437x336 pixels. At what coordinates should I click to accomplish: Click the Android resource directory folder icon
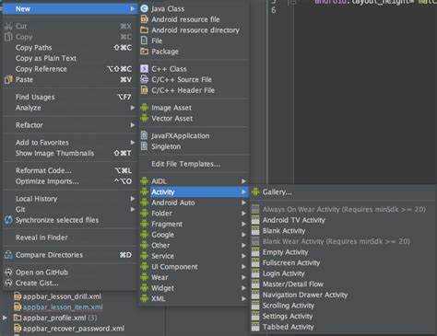pyautogui.click(x=144, y=30)
